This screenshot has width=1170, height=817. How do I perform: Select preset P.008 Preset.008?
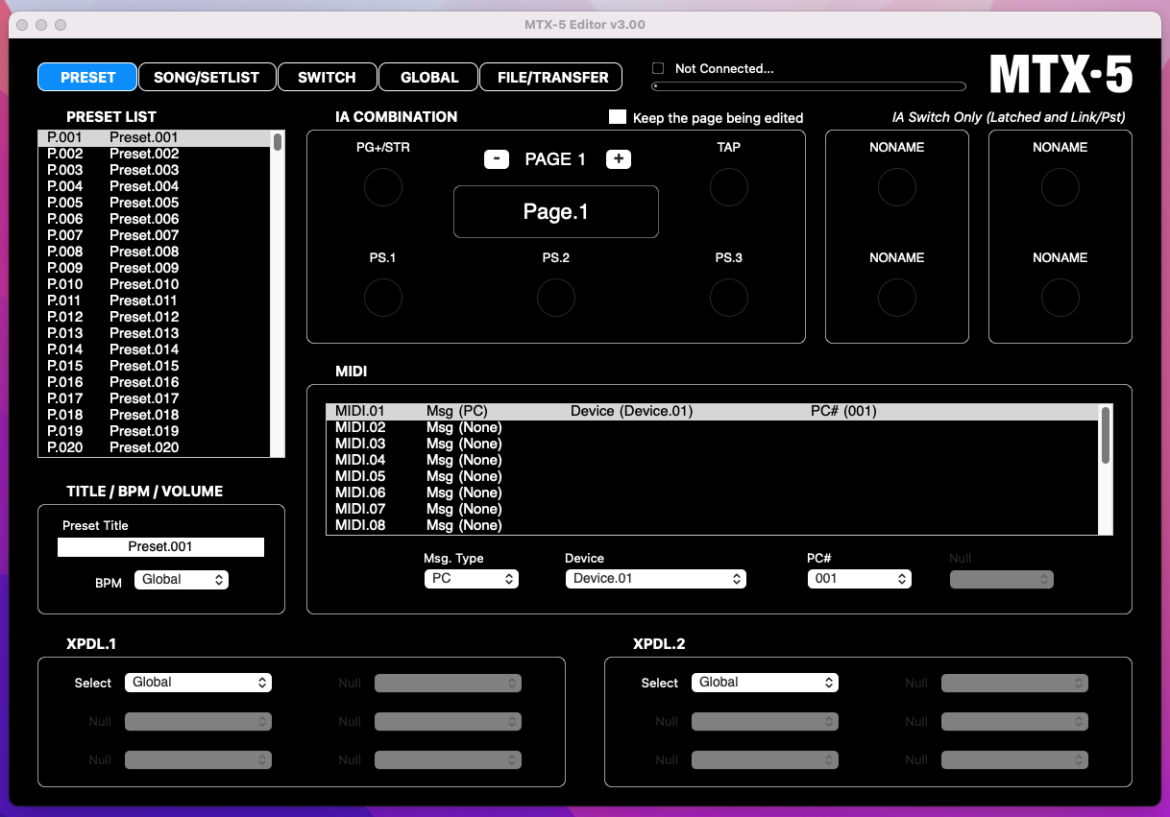pos(155,252)
